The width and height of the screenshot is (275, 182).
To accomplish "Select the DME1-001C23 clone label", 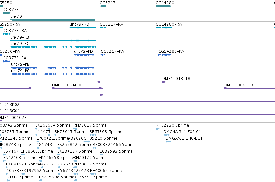I will pos(13,117).
